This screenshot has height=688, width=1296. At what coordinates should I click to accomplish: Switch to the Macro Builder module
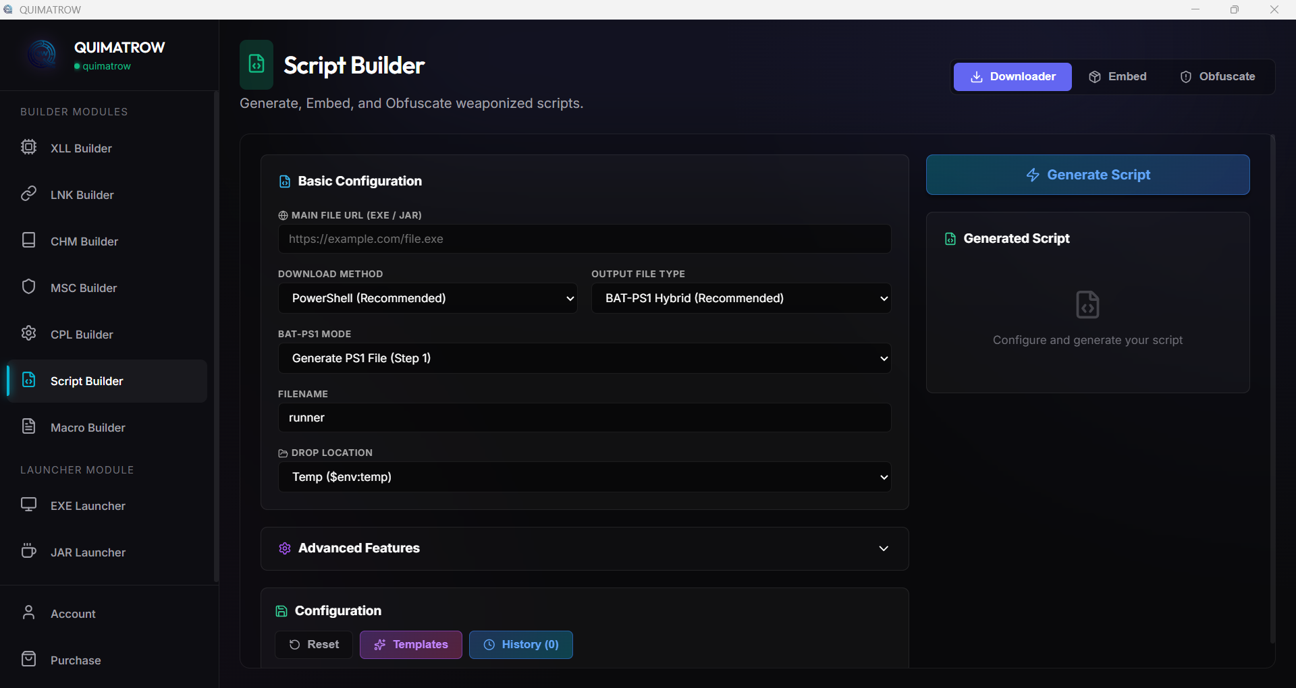point(88,428)
